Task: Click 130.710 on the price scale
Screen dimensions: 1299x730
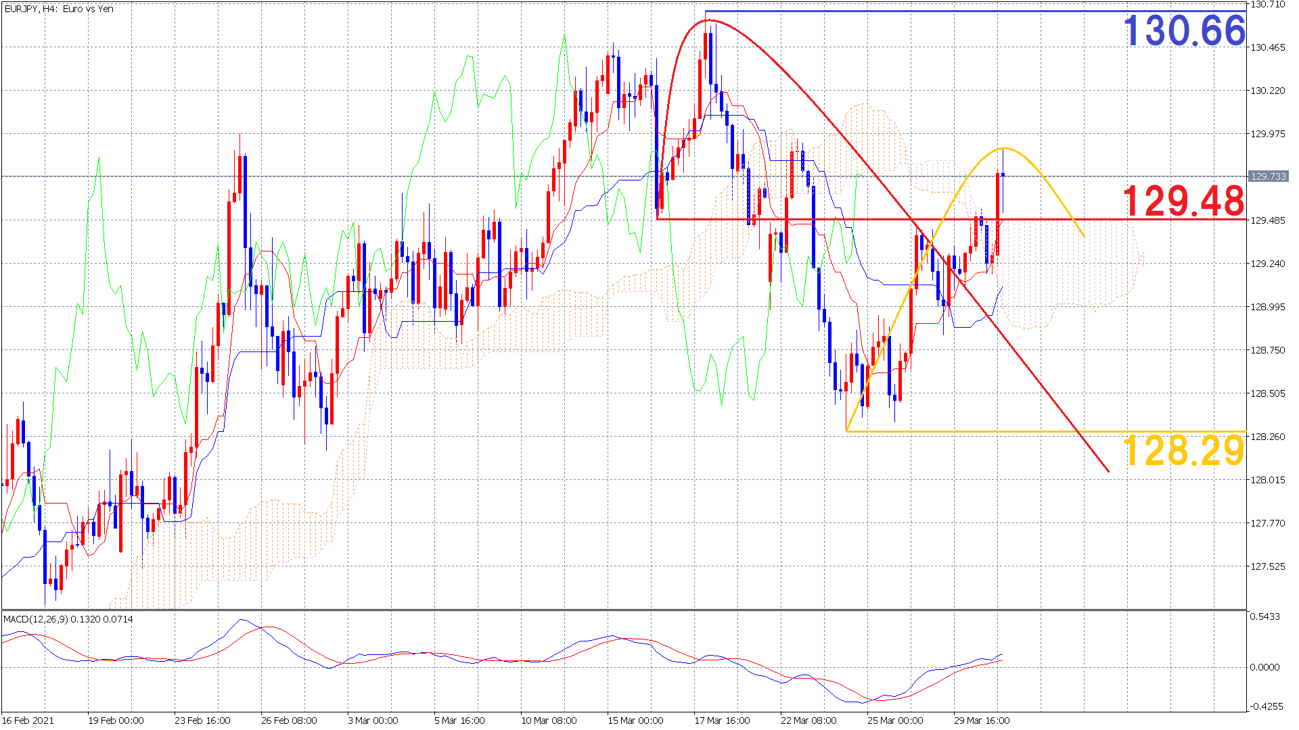Action: pos(1267,4)
